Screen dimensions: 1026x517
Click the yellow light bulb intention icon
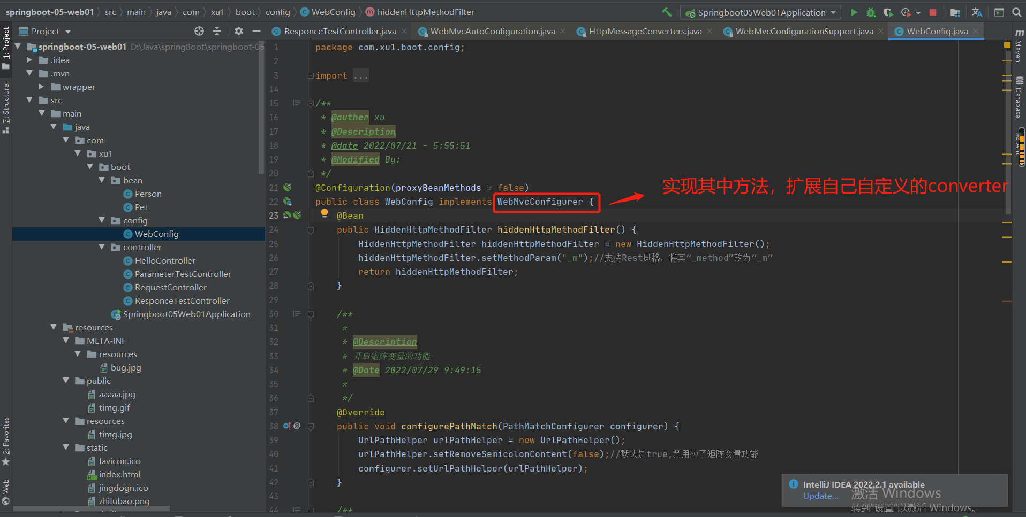coord(325,214)
